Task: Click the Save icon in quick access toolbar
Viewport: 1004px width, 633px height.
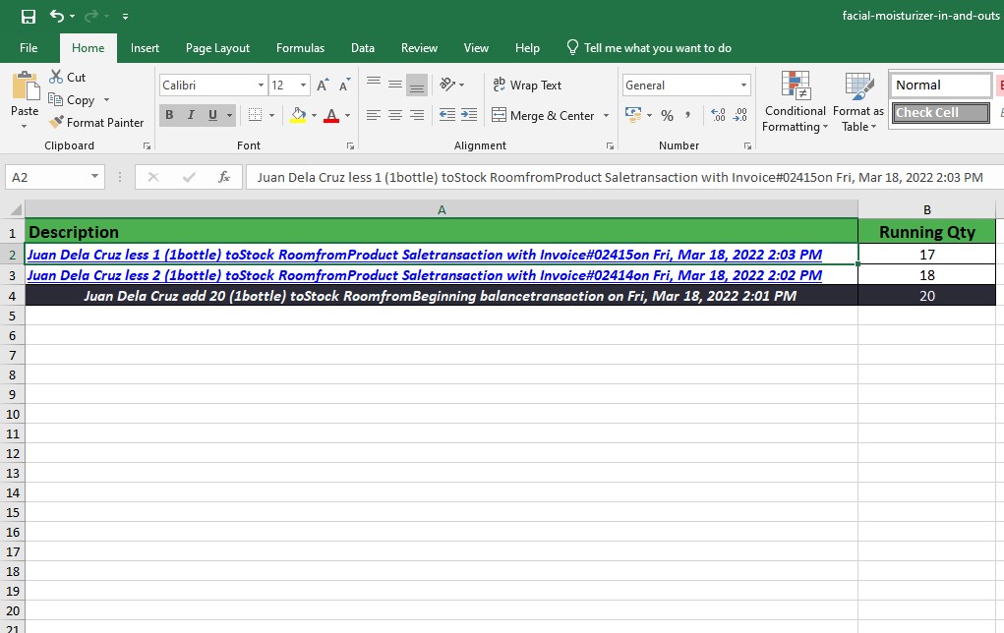Action: pyautogui.click(x=29, y=16)
